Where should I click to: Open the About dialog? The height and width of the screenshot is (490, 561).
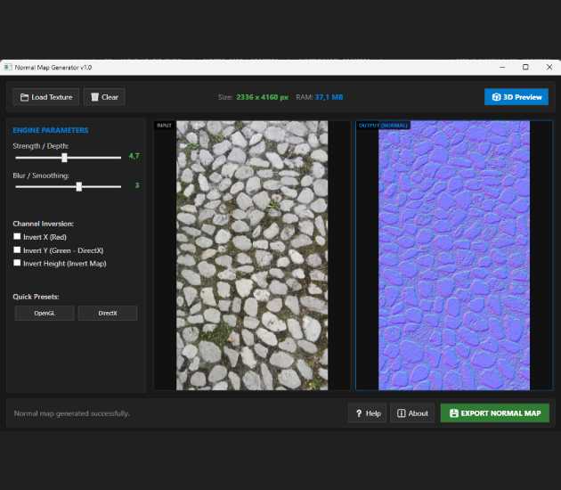click(412, 413)
